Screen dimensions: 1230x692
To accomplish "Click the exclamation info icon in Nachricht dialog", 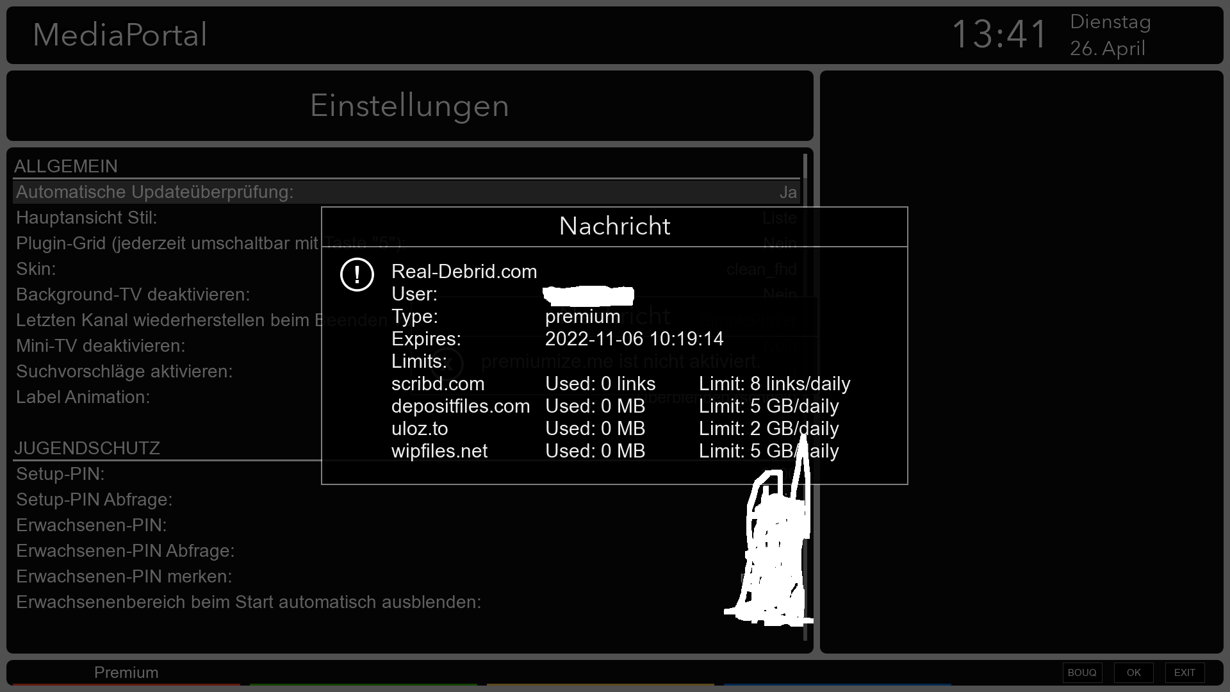I will (357, 275).
